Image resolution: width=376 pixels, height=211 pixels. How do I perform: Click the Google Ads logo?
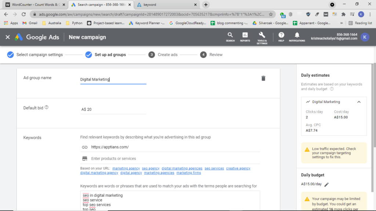tap(37, 37)
